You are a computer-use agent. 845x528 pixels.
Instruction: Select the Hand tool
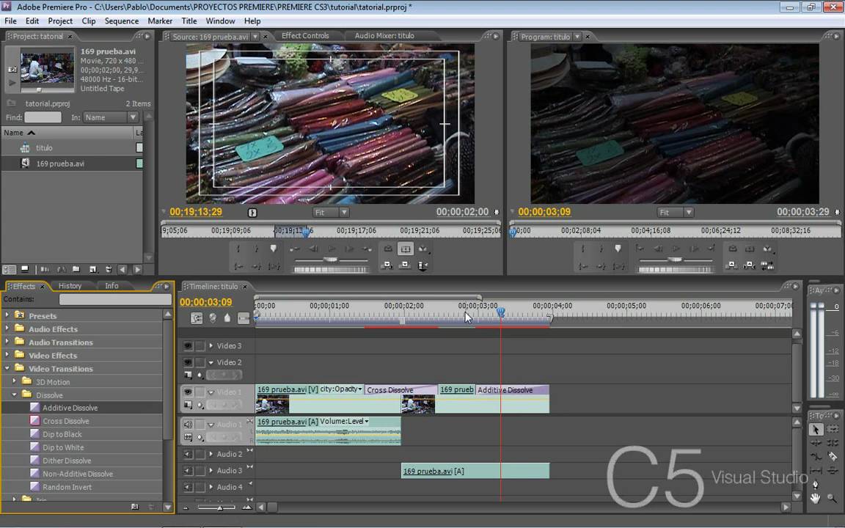(x=816, y=499)
